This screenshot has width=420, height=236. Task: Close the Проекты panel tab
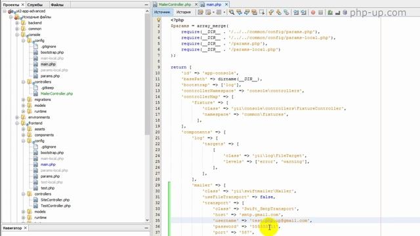(x=22, y=5)
